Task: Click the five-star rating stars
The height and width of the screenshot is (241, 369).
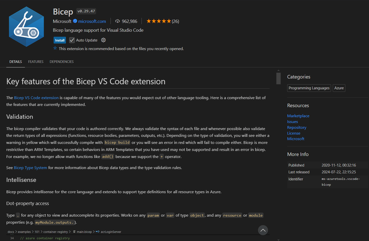Action: [159, 21]
